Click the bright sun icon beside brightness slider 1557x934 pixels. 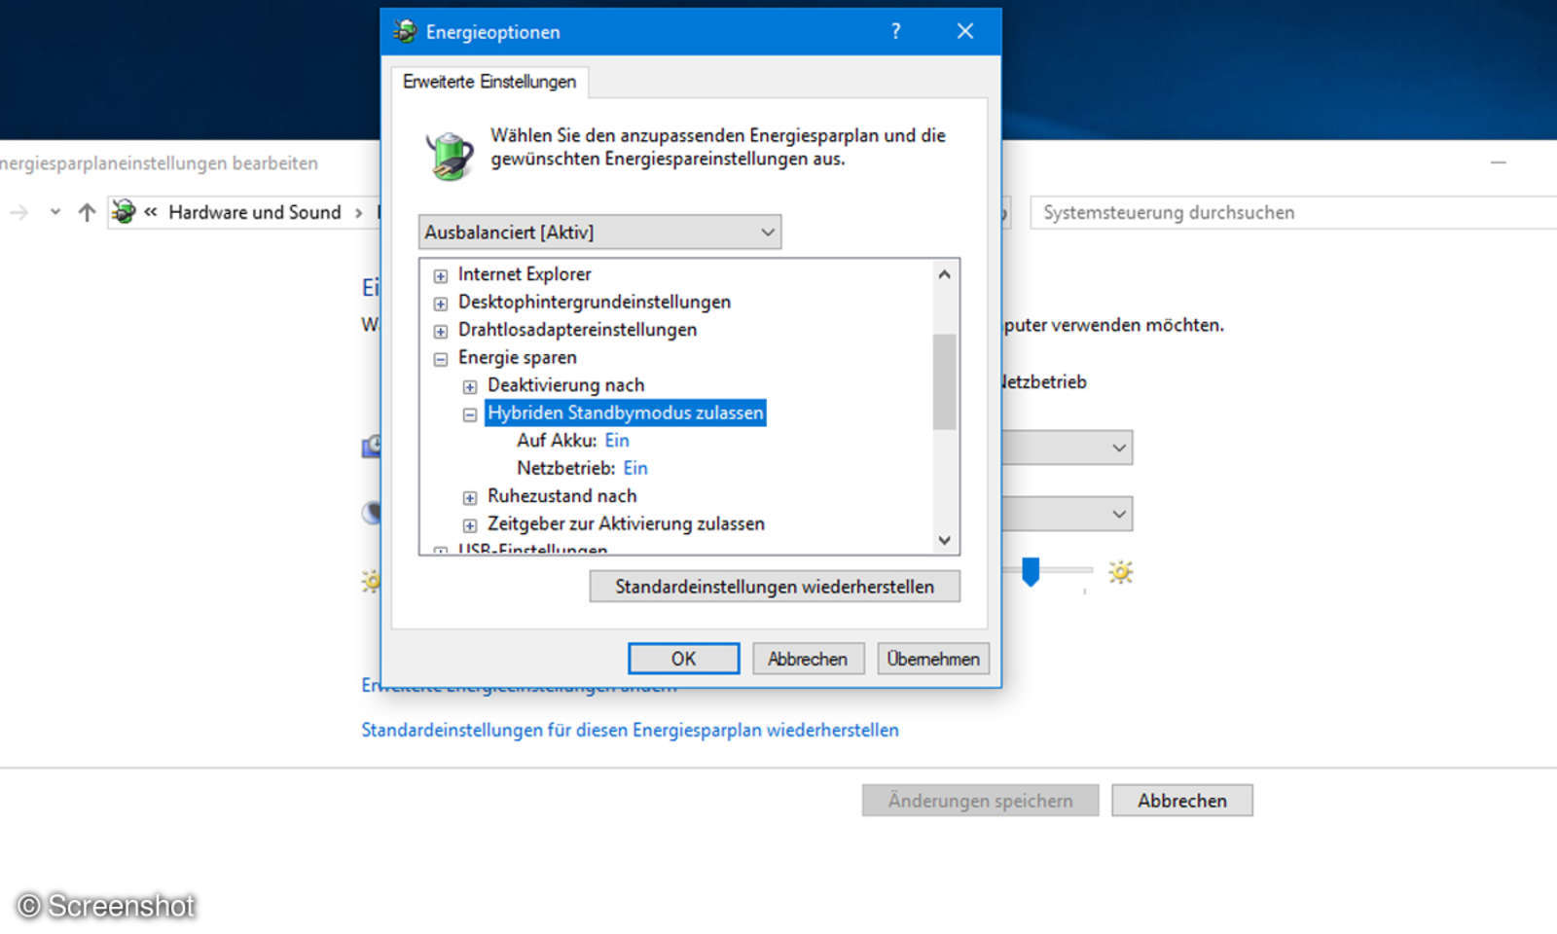coord(1120,573)
